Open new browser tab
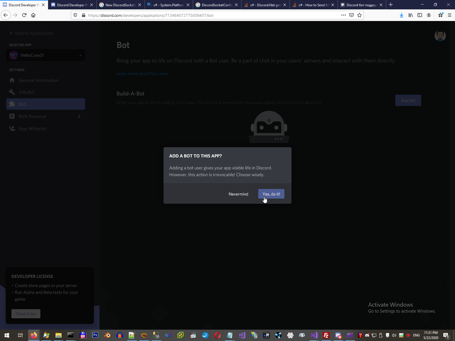This screenshot has height=341, width=455. pyautogui.click(x=391, y=5)
